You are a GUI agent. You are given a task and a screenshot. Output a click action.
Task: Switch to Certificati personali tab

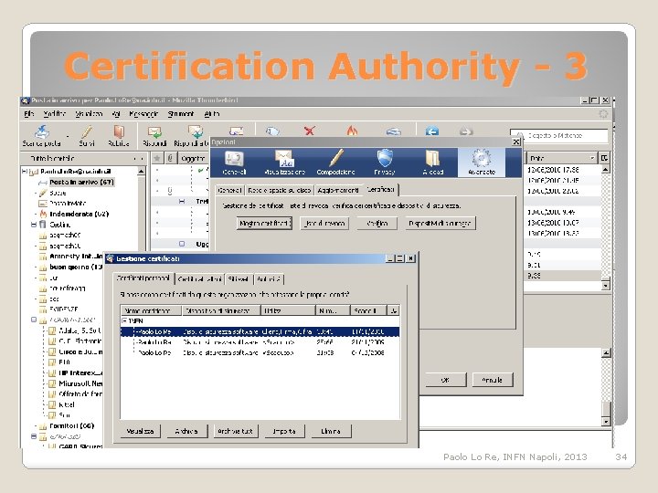coord(143,278)
